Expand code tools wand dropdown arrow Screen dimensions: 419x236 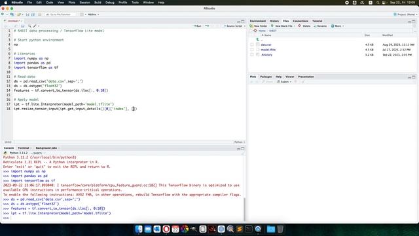tap(39, 26)
